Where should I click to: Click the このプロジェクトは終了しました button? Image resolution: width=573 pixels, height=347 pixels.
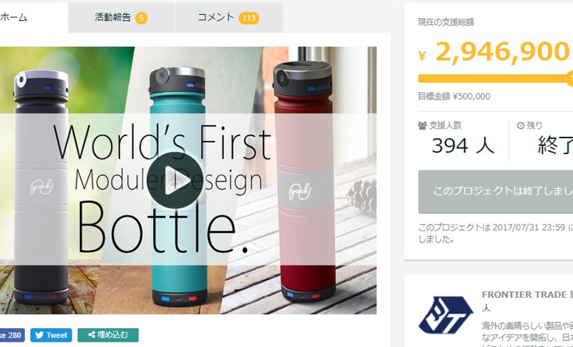pyautogui.click(x=495, y=191)
